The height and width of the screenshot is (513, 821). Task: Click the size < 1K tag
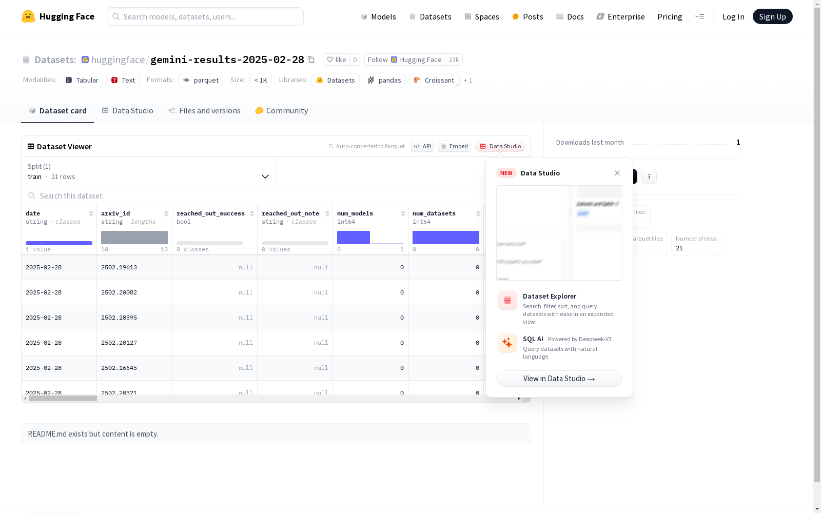[x=261, y=80]
